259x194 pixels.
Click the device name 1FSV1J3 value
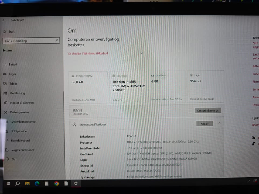[x=131, y=136]
